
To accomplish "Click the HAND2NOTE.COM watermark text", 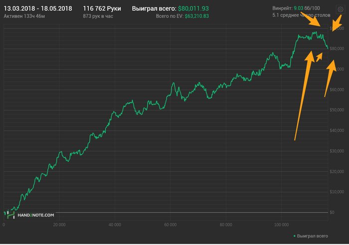I will click(36, 215).
